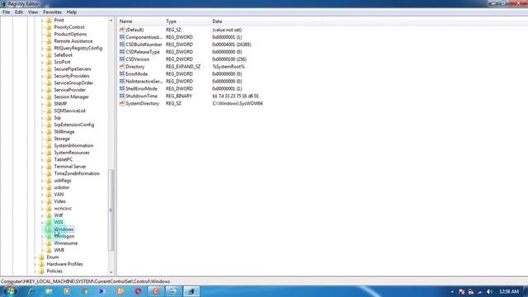Click the tree scrollbar up arrow
This screenshot has width=528, height=297.
coord(111,21)
